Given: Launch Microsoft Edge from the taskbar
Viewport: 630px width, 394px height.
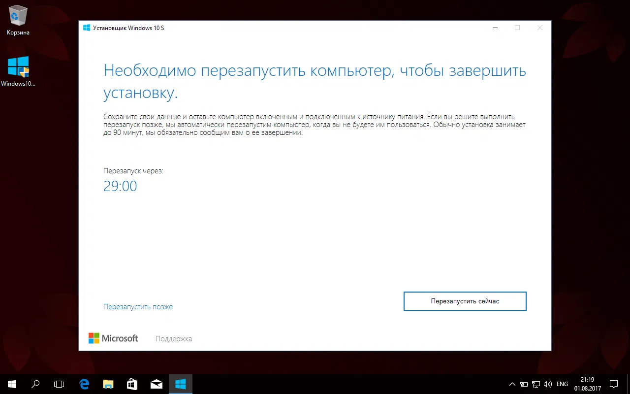Looking at the screenshot, I should tap(84, 384).
